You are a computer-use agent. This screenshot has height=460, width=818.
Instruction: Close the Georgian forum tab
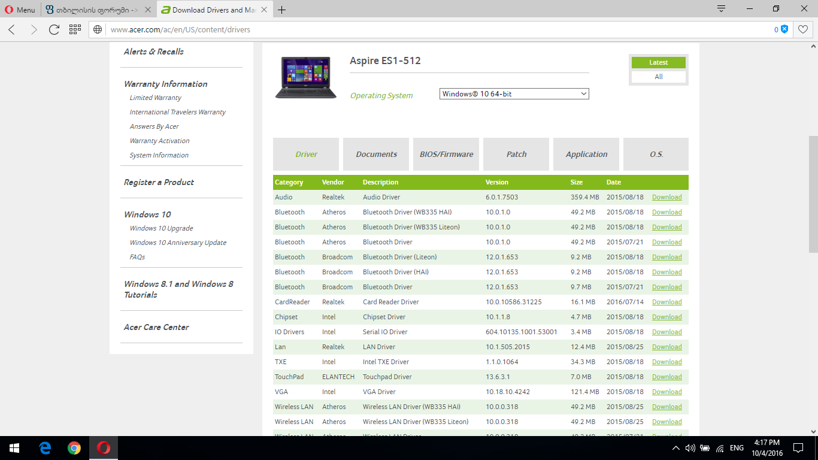coord(147,10)
